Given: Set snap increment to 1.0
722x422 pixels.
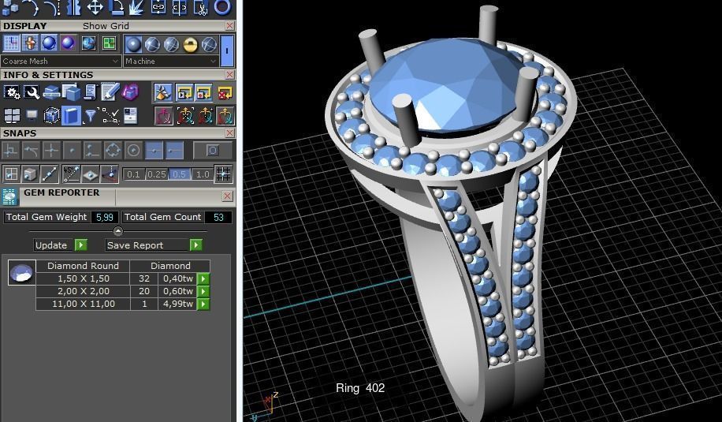Looking at the screenshot, I should [203, 174].
